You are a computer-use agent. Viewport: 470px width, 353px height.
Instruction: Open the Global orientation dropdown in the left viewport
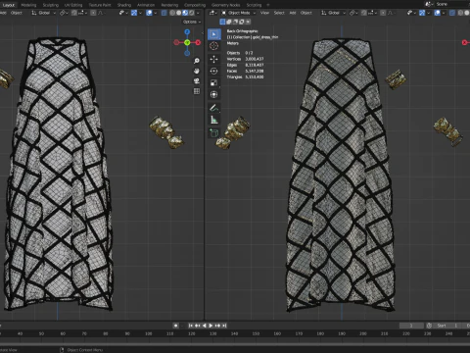(44, 13)
